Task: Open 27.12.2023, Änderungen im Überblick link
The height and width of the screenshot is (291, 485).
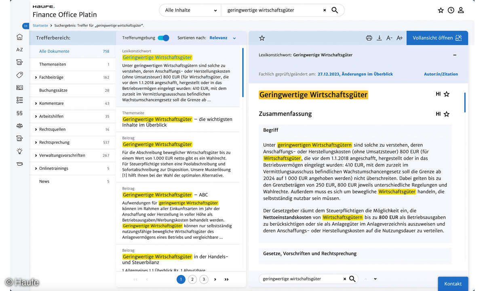Action: pyautogui.click(x=355, y=74)
